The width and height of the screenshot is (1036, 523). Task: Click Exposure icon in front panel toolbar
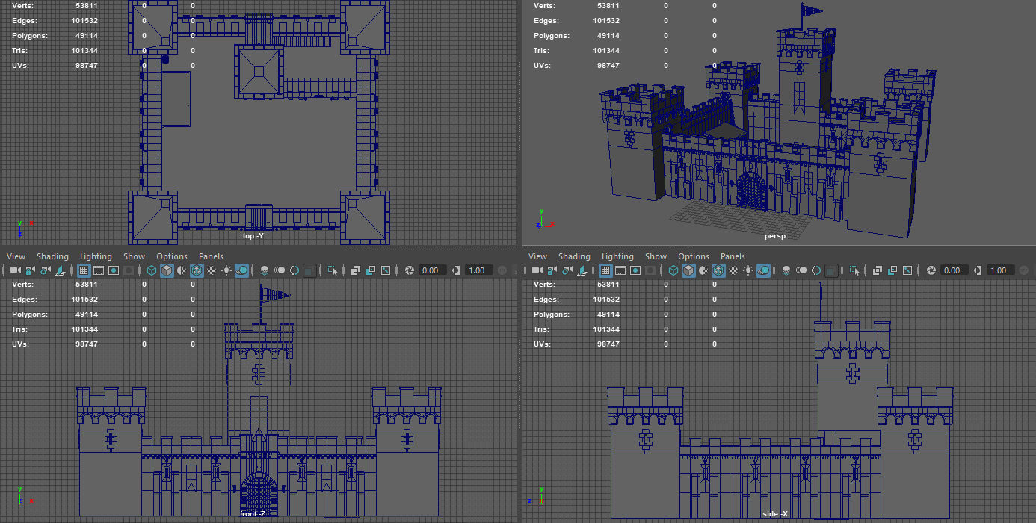point(410,270)
